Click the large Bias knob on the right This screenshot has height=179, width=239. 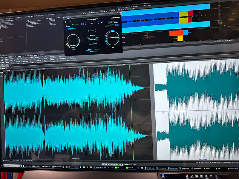click(113, 38)
